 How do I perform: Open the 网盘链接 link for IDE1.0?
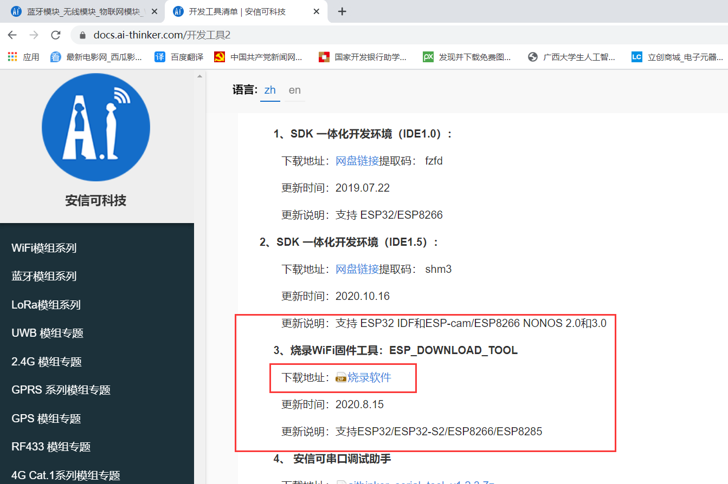357,161
